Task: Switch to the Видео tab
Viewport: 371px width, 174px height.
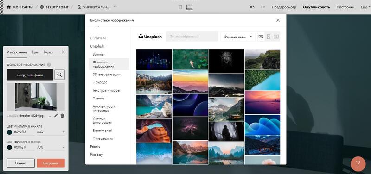Action: pos(48,52)
